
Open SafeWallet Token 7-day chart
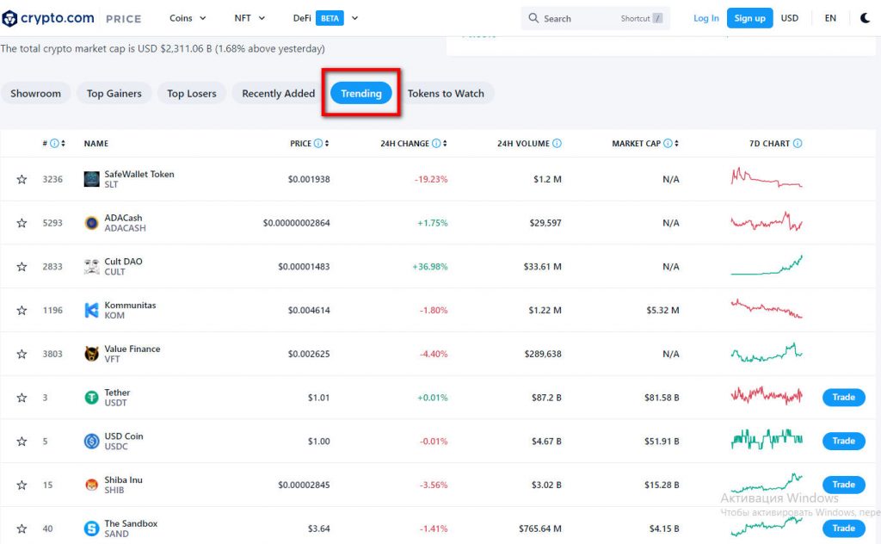(x=767, y=177)
